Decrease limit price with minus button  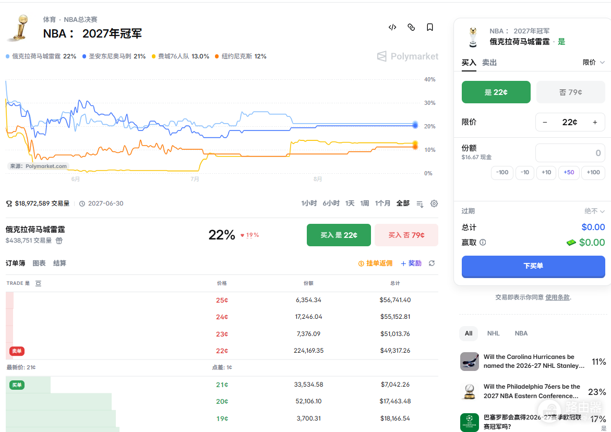point(545,122)
